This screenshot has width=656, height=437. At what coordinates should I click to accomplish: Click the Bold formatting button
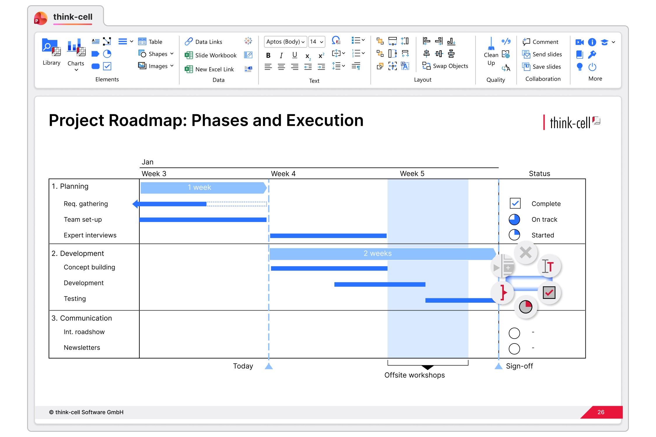pos(268,55)
